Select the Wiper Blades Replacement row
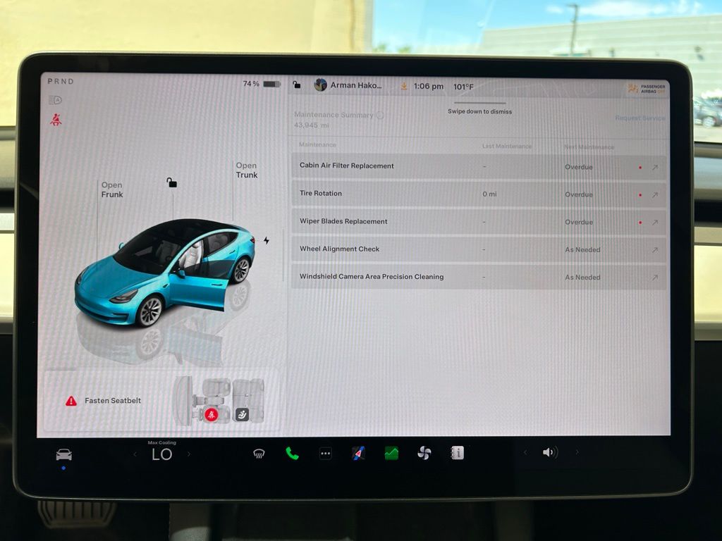 pyautogui.click(x=479, y=222)
